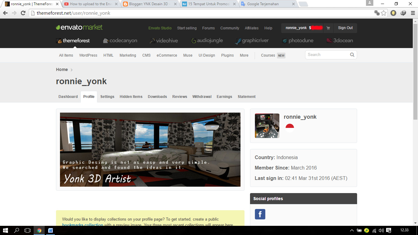Open the Forums link
The image size is (418, 235).
coord(208,28)
